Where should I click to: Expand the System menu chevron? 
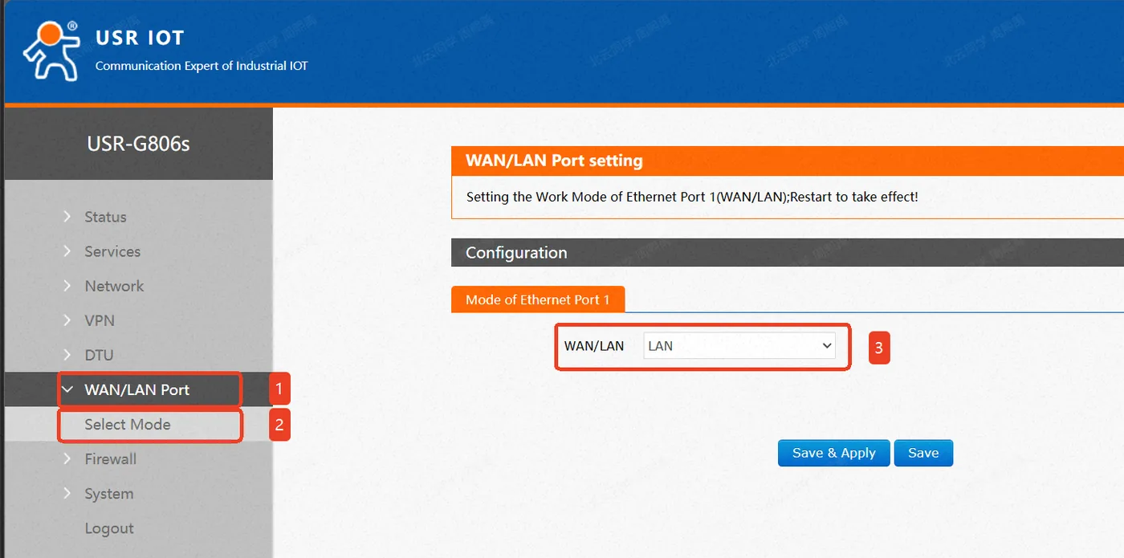tap(67, 494)
